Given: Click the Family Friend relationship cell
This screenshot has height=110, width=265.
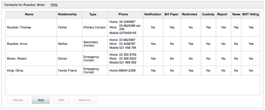Looking at the screenshot, I should [x=67, y=70].
